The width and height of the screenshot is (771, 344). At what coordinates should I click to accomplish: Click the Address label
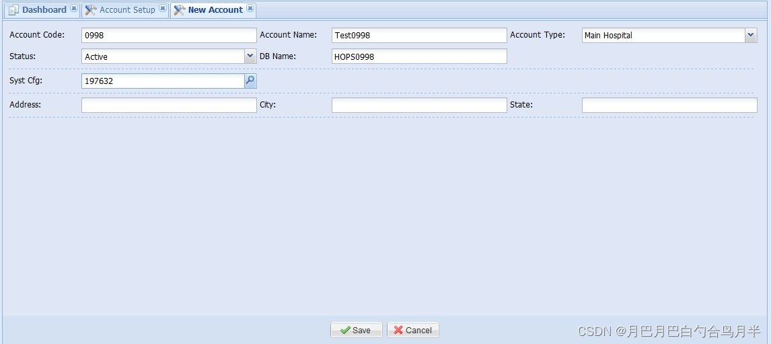point(25,105)
